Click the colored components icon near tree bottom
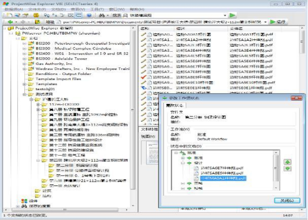308x220 pixels. pos(24,201)
